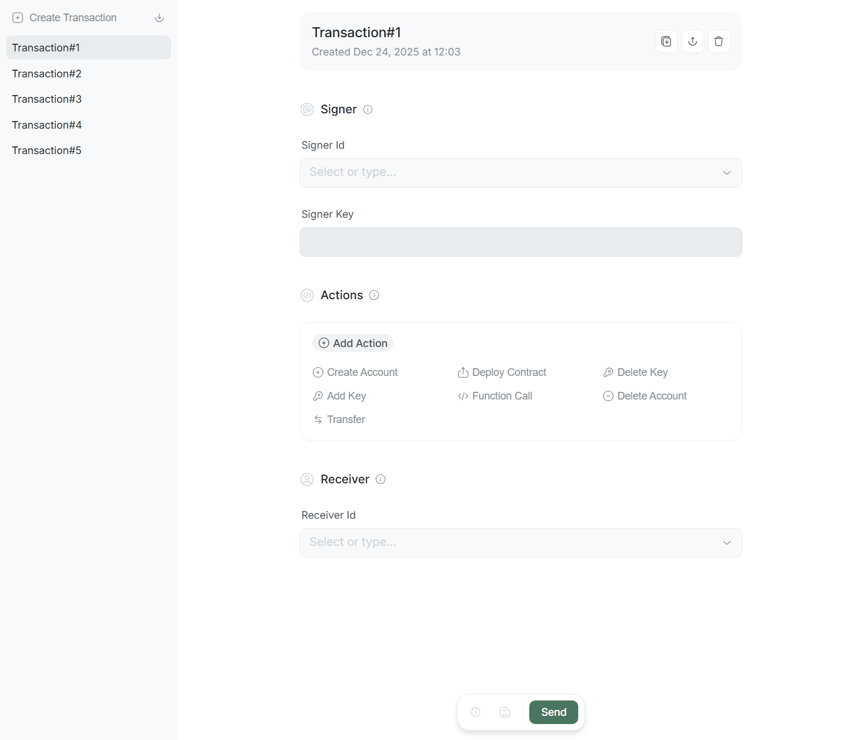Delete transaction using the trash icon
The height and width of the screenshot is (740, 865).
(x=719, y=41)
